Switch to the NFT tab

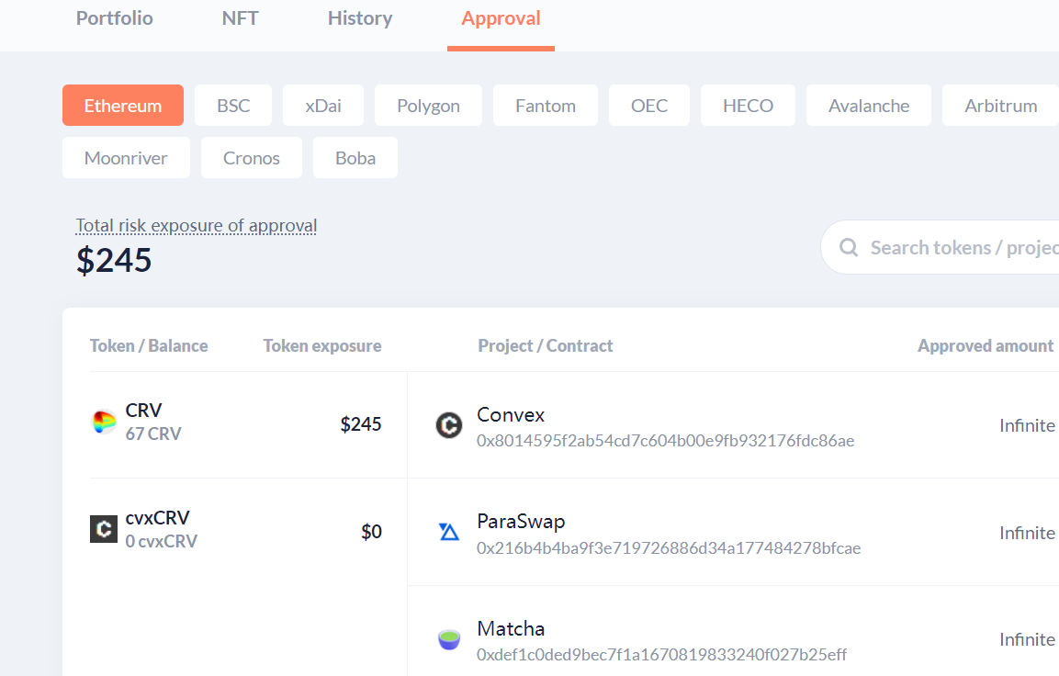tap(241, 18)
